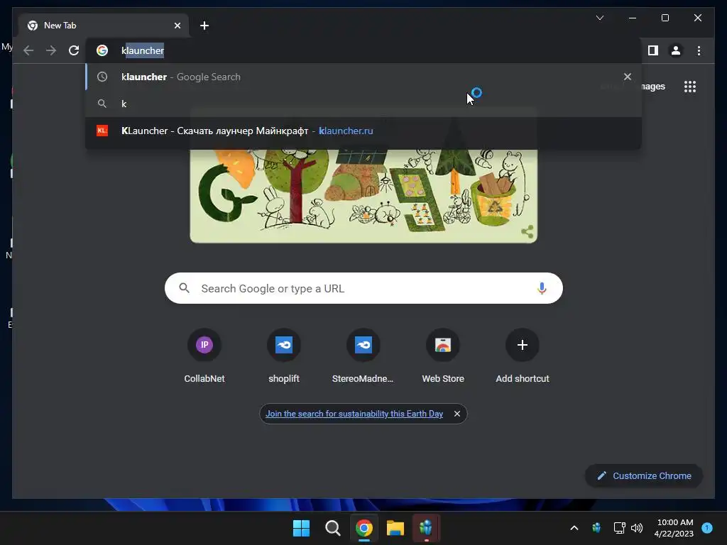Open the shoplift shortcut
Viewport: 727px width, 545px height.
pos(284,356)
